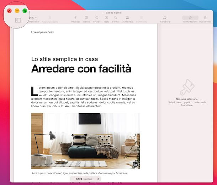The width and height of the screenshot is (217, 185).
Task: Click the heading 'Arredare con facilità'
Action: pos(81,69)
